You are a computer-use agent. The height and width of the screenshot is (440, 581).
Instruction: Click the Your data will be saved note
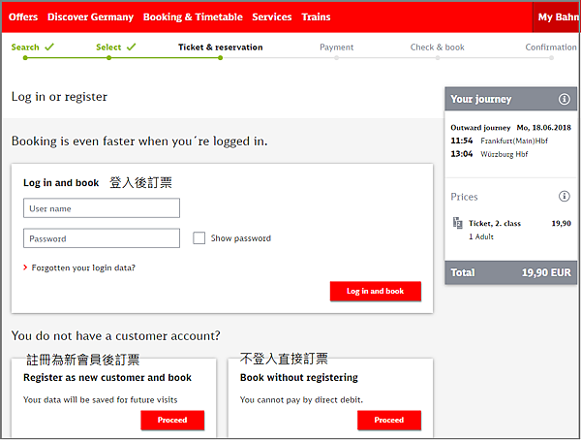click(x=100, y=400)
